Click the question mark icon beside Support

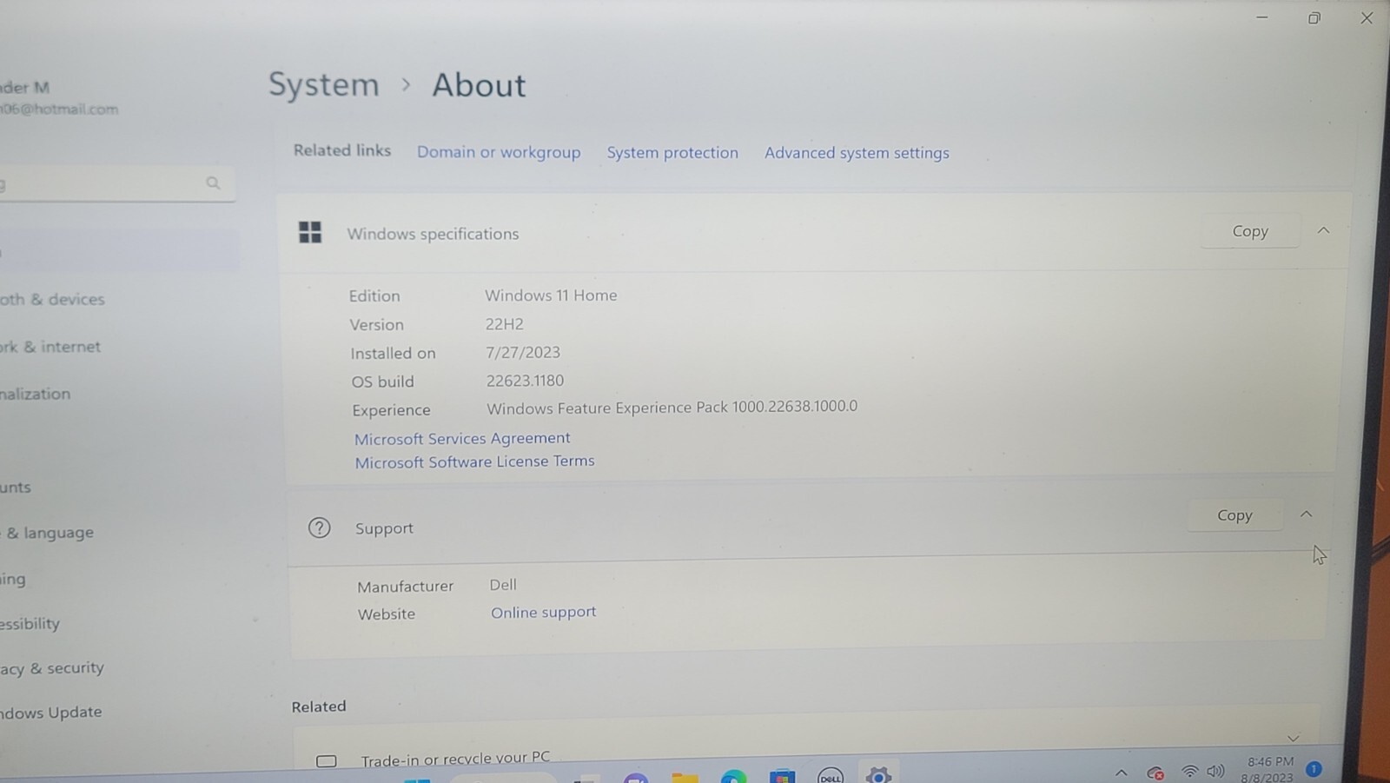click(x=320, y=528)
